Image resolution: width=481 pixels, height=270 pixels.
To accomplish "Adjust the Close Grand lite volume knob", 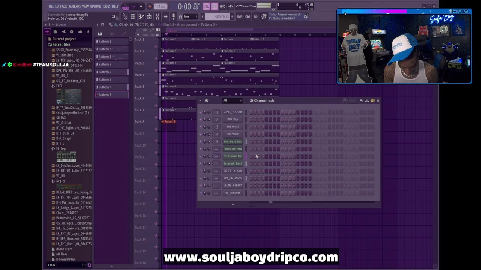I will point(209,156).
